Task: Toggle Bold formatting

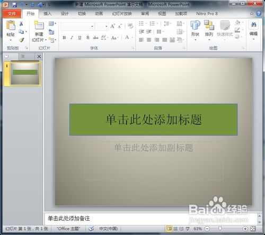Action: tap(64, 38)
